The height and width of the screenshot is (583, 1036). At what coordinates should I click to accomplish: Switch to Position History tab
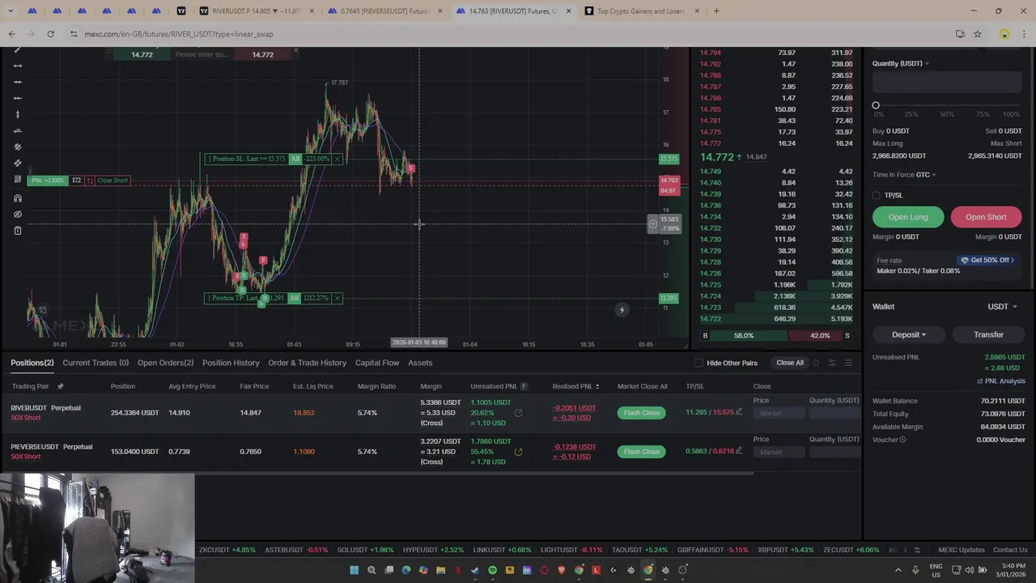pyautogui.click(x=231, y=363)
